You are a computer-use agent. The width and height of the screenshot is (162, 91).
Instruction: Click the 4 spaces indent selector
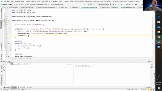(142, 90)
